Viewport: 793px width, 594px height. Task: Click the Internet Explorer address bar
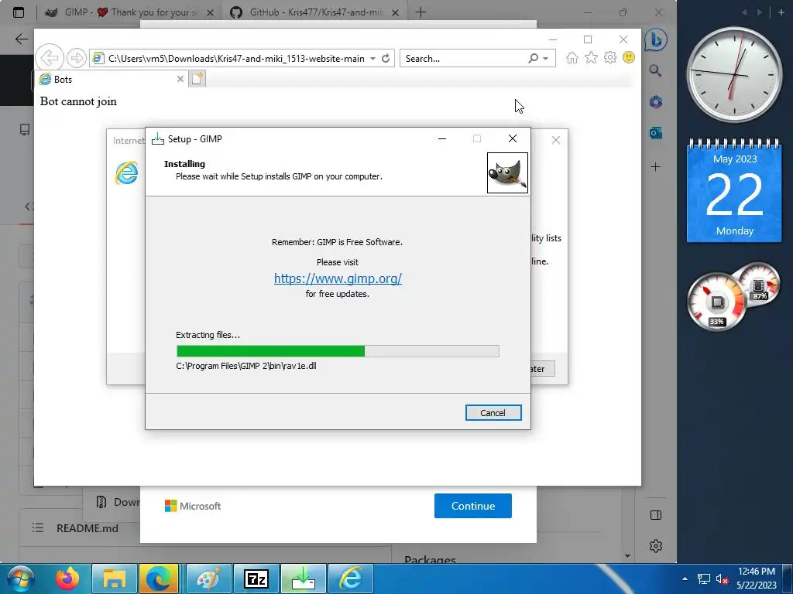point(235,58)
